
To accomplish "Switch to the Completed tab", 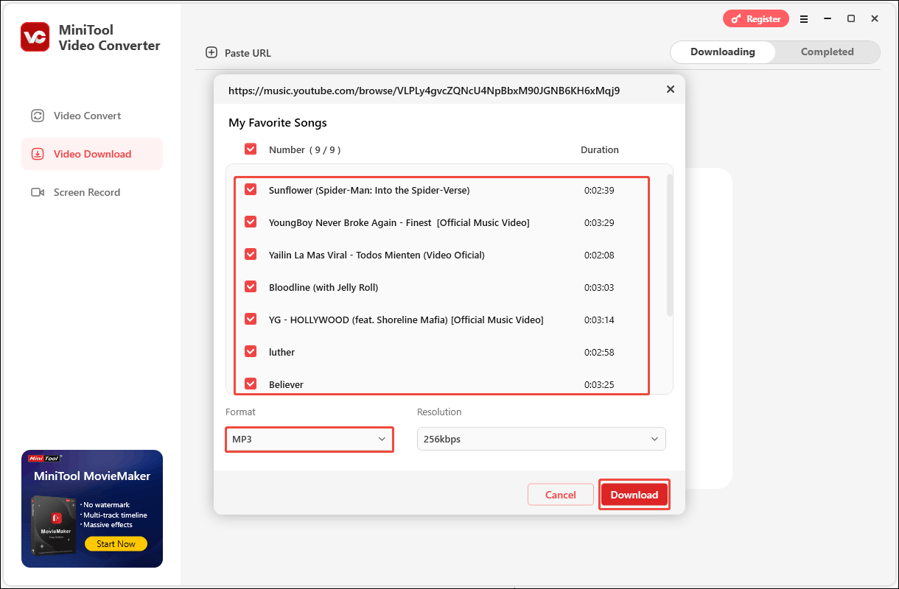I will click(x=828, y=52).
